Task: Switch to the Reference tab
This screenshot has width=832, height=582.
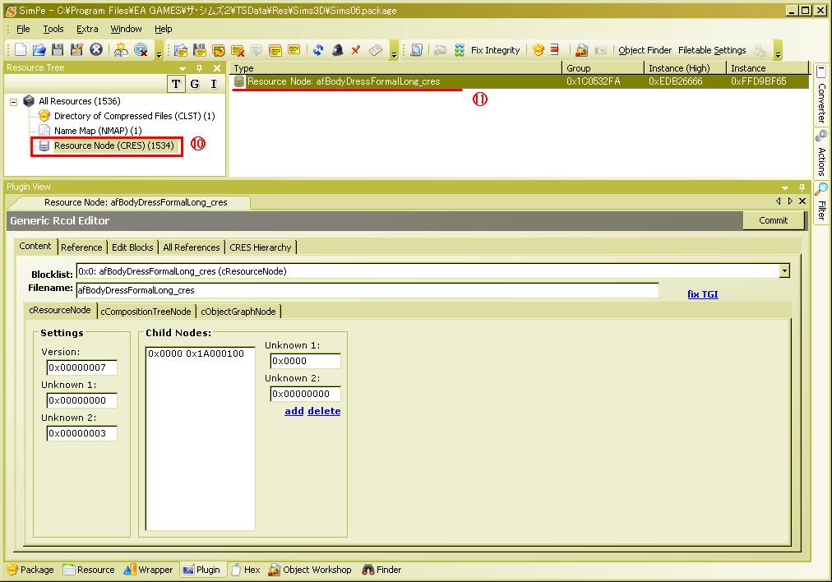Action: click(81, 247)
